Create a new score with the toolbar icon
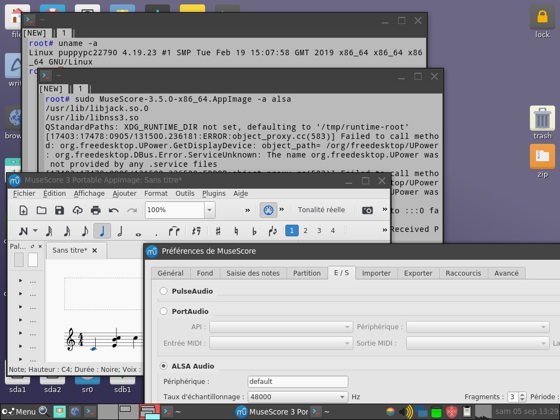The width and height of the screenshot is (560, 420). pyautogui.click(x=24, y=210)
